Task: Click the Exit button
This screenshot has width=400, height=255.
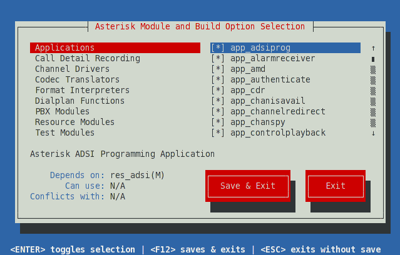Action: pyautogui.click(x=336, y=186)
